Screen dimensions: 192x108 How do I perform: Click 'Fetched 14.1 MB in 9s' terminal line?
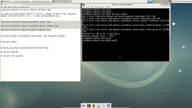click(101, 34)
